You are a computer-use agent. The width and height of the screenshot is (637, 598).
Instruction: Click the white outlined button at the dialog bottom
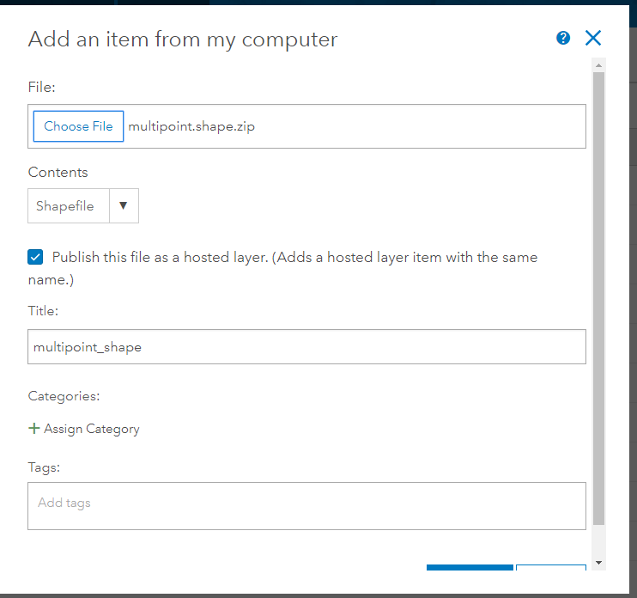(551, 568)
